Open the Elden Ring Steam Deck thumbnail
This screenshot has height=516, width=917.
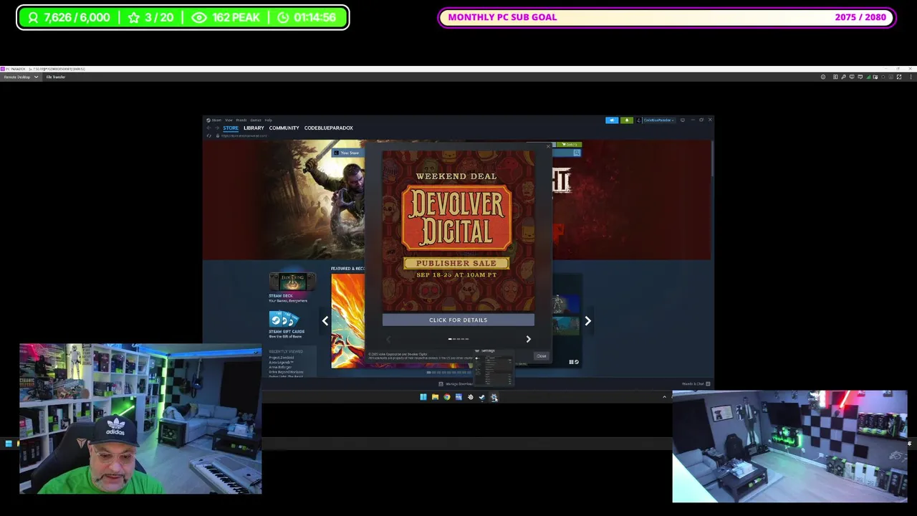292,282
